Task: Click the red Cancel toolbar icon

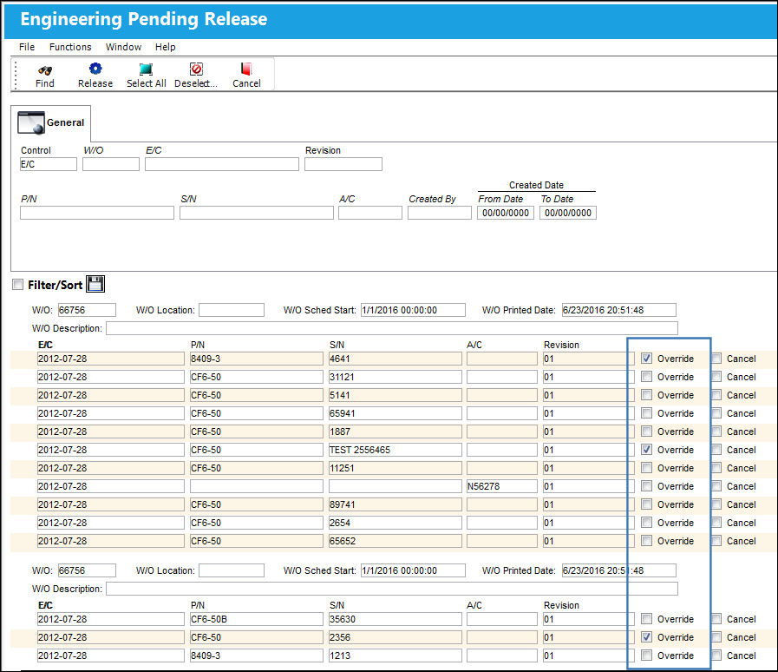Action: pyautogui.click(x=246, y=69)
